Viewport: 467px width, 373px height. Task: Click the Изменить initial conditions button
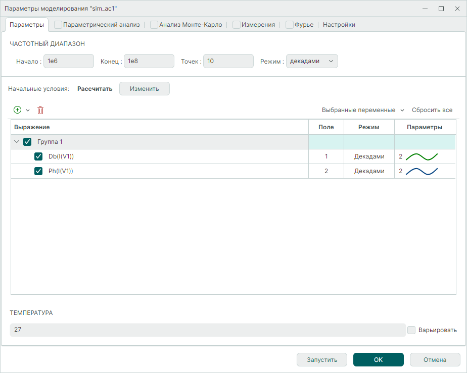click(145, 89)
